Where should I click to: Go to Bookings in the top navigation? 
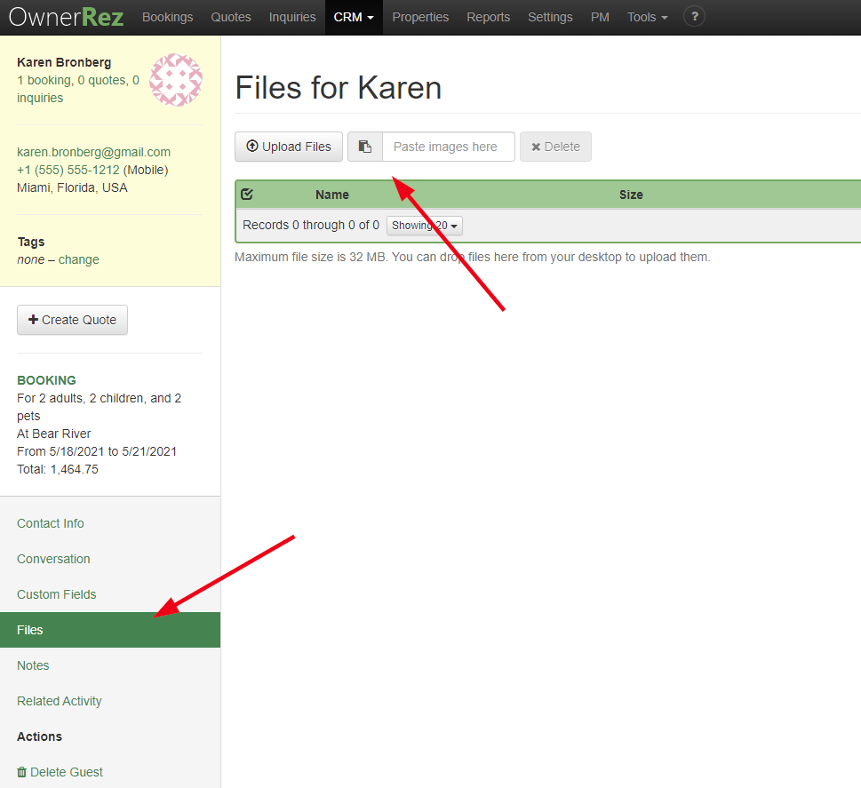tap(167, 17)
